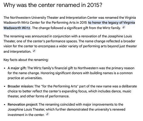Click 'Josephine Louis' in the second paragraph
This screenshot has width=143, height=121.
[x=120, y=36]
